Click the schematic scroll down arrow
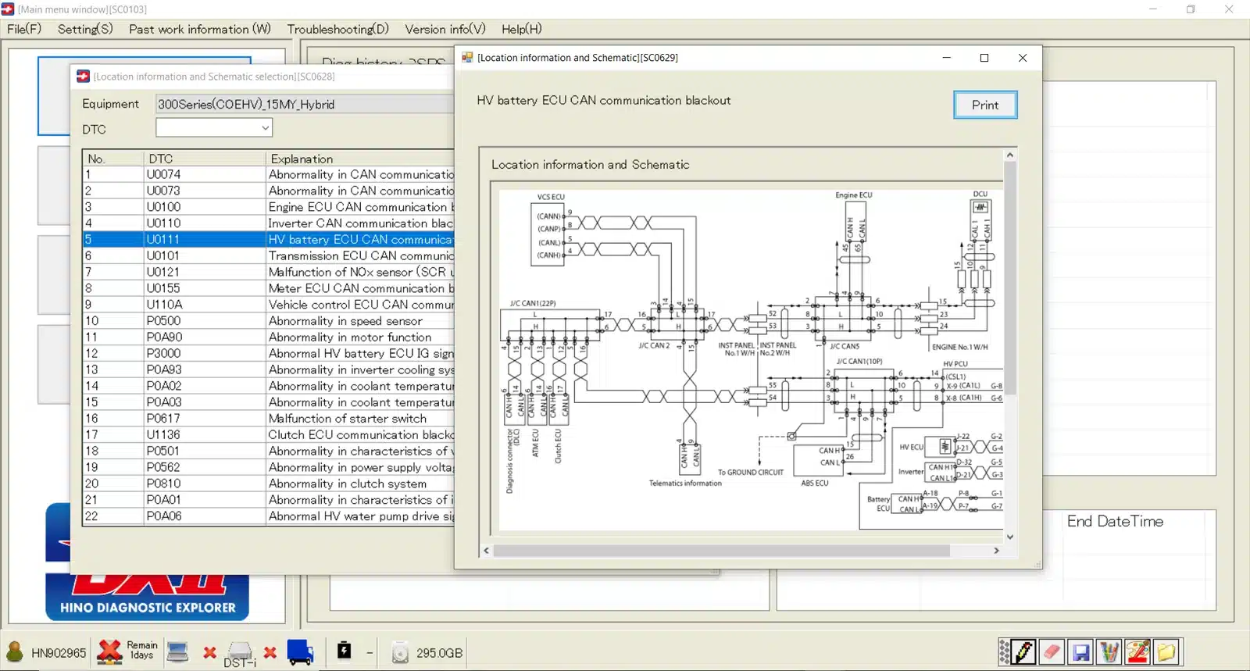This screenshot has width=1250, height=671. coord(1010,537)
